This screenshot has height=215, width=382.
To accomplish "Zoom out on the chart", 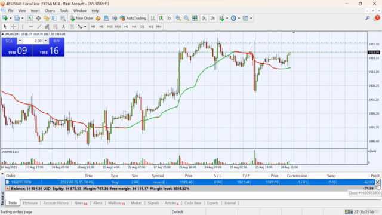I will point(186,18).
